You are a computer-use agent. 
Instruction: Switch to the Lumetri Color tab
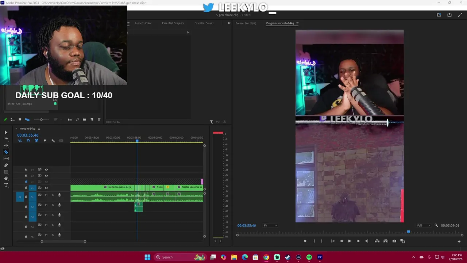tap(143, 23)
